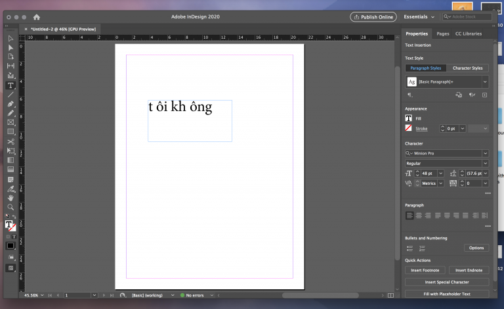The image size is (504, 309).
Task: Select the Pen tool
Action: [10, 104]
